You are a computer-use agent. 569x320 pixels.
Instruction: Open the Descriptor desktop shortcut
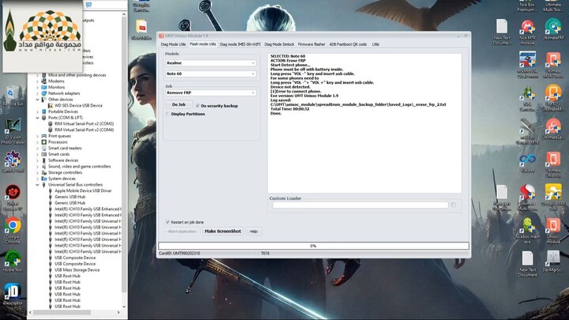click(13, 294)
